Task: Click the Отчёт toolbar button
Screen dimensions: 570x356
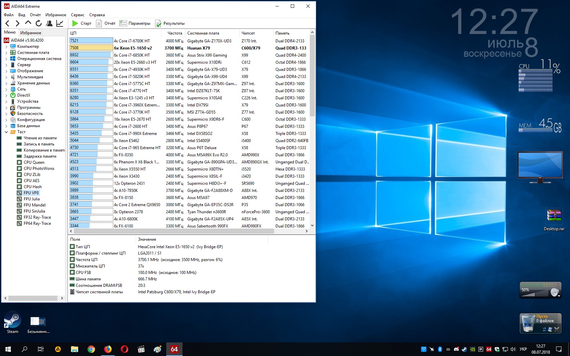Action: 106,23
